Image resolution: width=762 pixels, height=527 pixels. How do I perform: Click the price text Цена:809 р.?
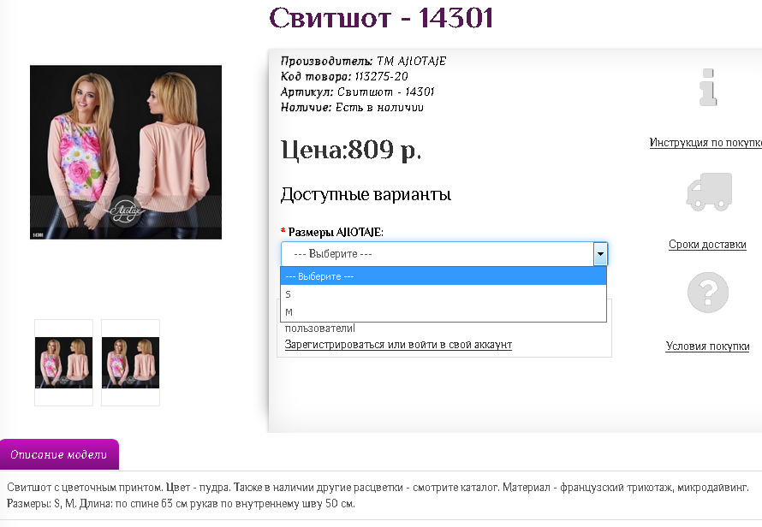[351, 151]
